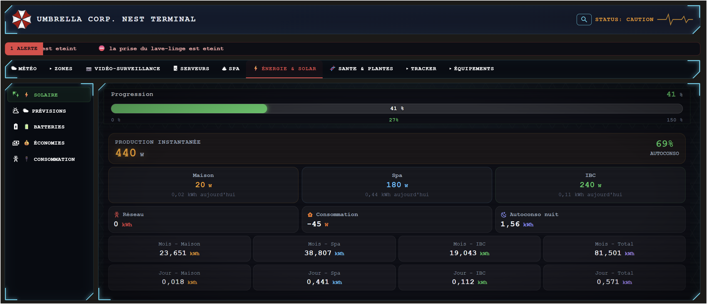This screenshot has width=707, height=304.
Task: Open Batteries in the sidebar
Action: 49,127
